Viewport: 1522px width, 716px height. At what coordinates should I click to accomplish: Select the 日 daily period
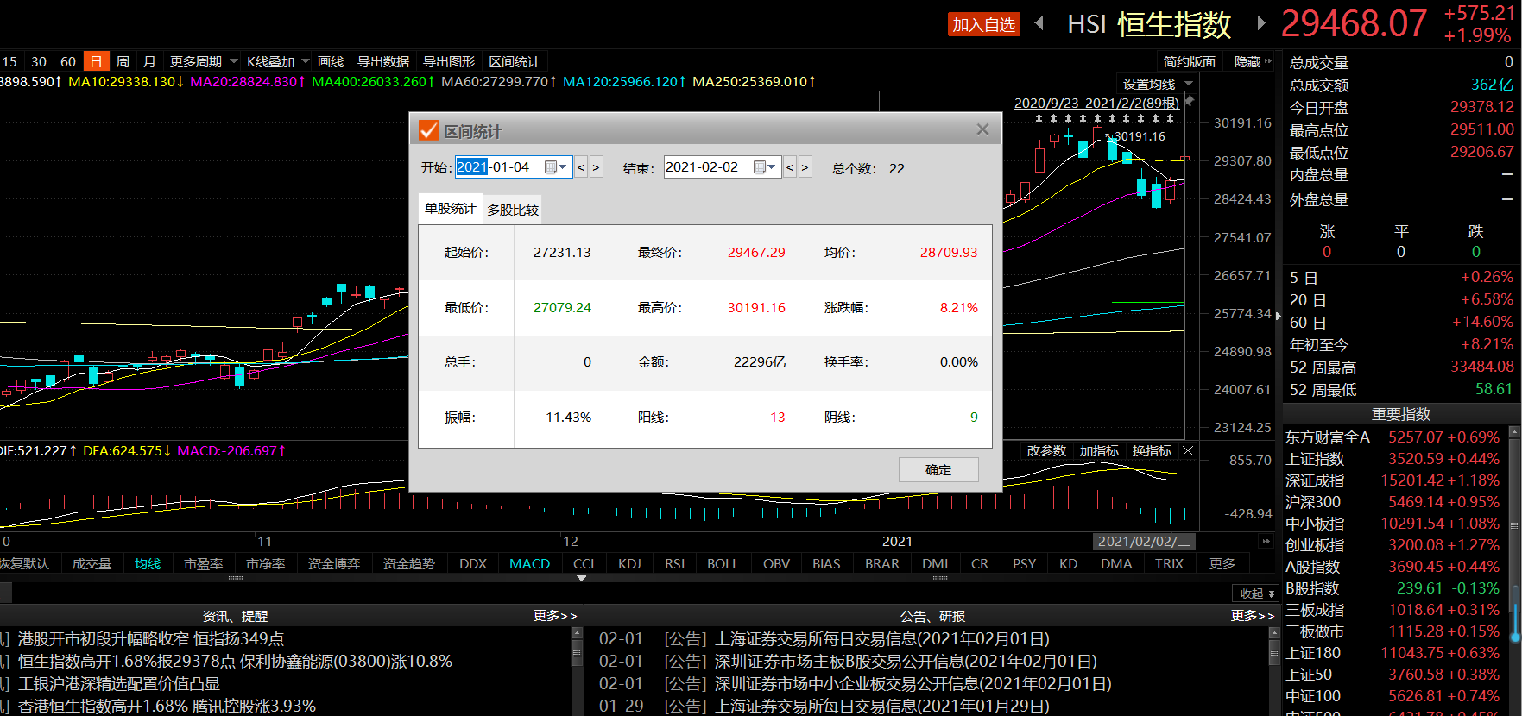[x=96, y=61]
